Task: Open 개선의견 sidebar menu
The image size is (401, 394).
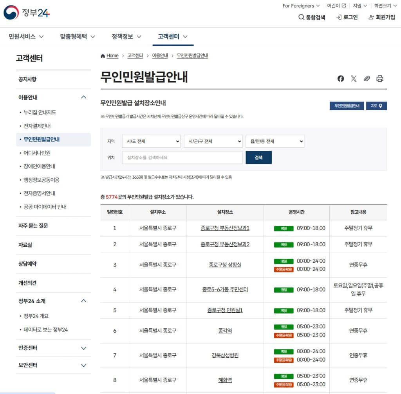Action: click(27, 283)
